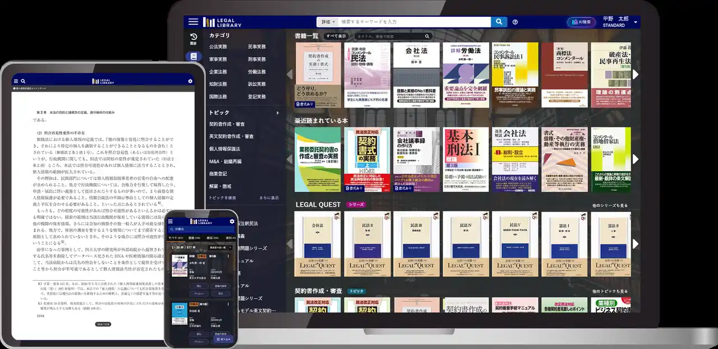Open the hamburger menu in the laptop header
The height and width of the screenshot is (349, 718).
click(x=193, y=22)
